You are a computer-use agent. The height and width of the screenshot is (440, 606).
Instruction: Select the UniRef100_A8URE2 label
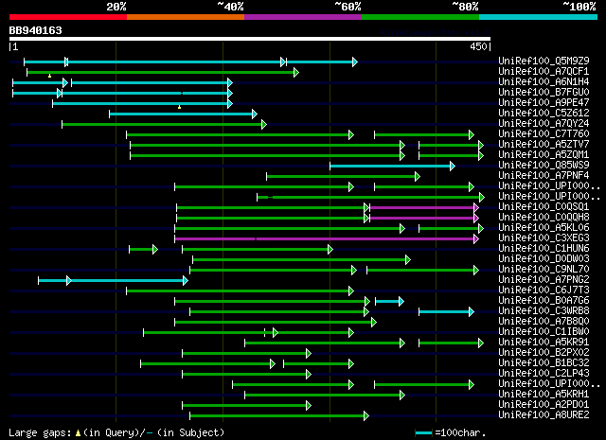544,415
